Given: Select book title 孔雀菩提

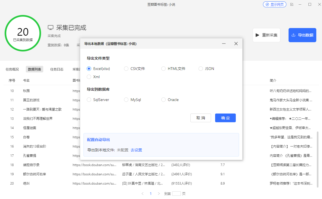Looking at the screenshot, I should pos(30,156).
